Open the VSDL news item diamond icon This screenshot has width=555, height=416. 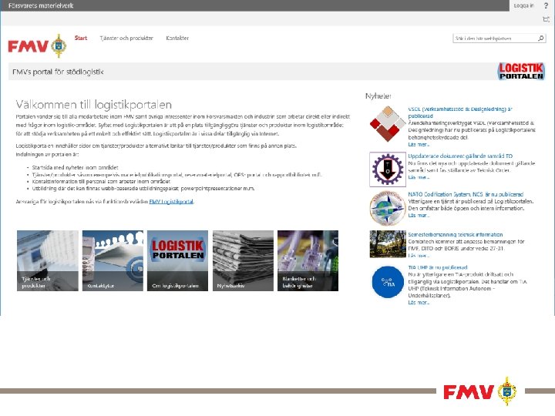[x=388, y=124]
